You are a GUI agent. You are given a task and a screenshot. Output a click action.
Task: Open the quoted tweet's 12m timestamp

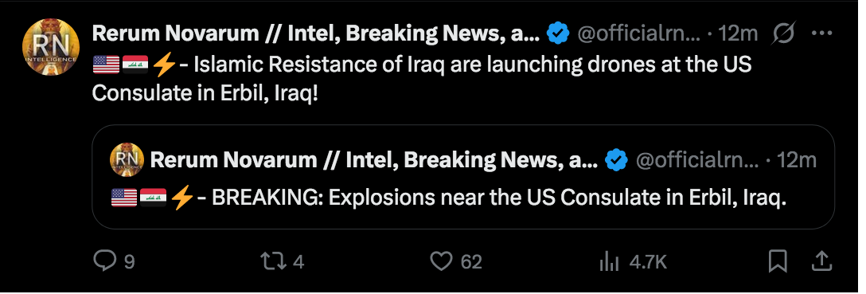click(797, 160)
